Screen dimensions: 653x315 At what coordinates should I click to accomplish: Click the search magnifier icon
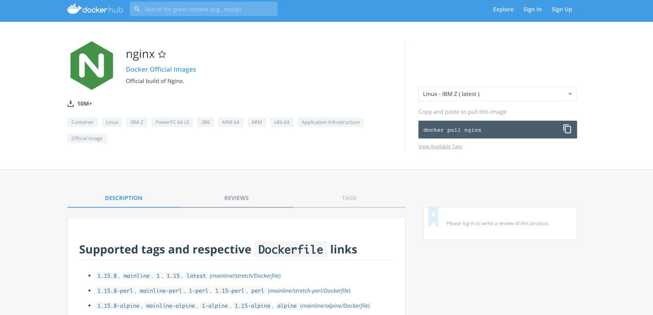(137, 9)
